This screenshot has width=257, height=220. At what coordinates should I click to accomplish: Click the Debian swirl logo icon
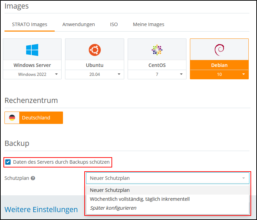coord(219,50)
